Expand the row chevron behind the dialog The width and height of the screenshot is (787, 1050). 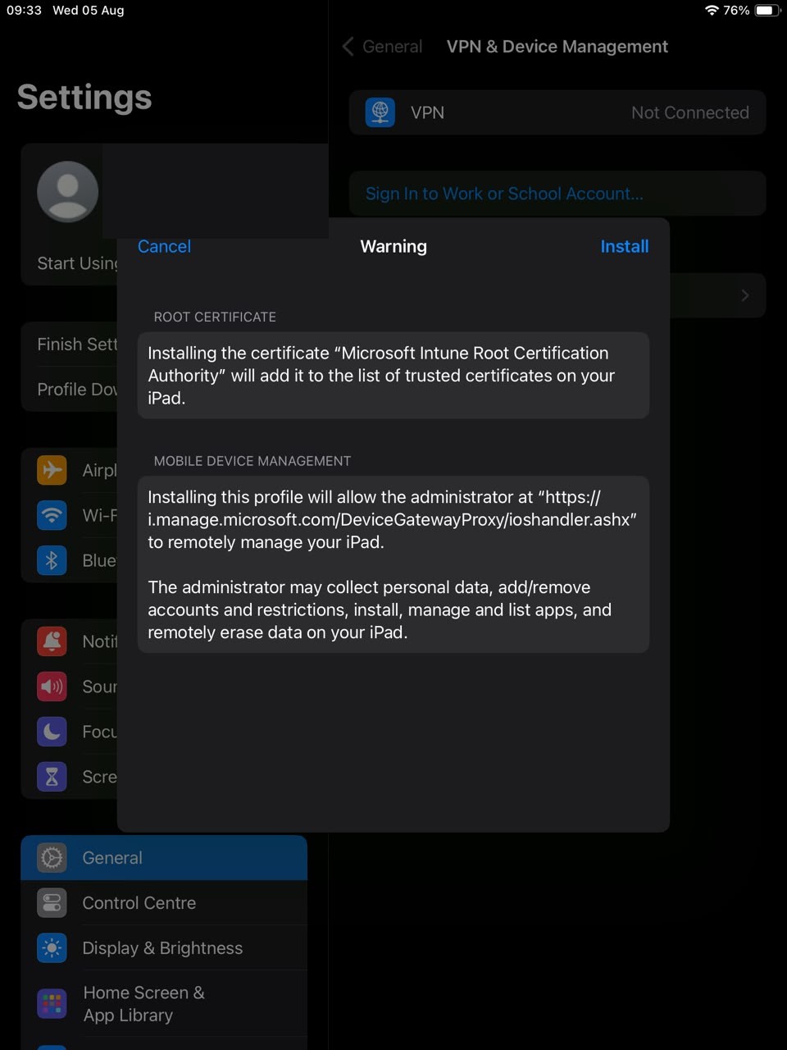744,295
